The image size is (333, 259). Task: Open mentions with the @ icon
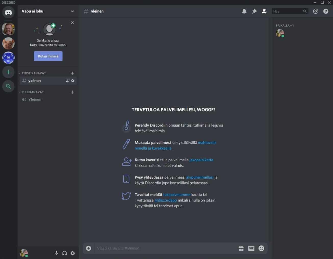click(x=316, y=11)
